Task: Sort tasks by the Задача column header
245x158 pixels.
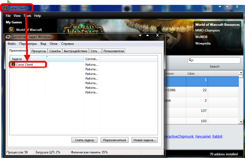Action: (x=46, y=59)
